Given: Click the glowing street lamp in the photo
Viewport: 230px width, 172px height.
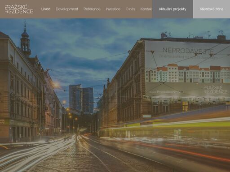Looking at the screenshot, I should pos(56,85).
